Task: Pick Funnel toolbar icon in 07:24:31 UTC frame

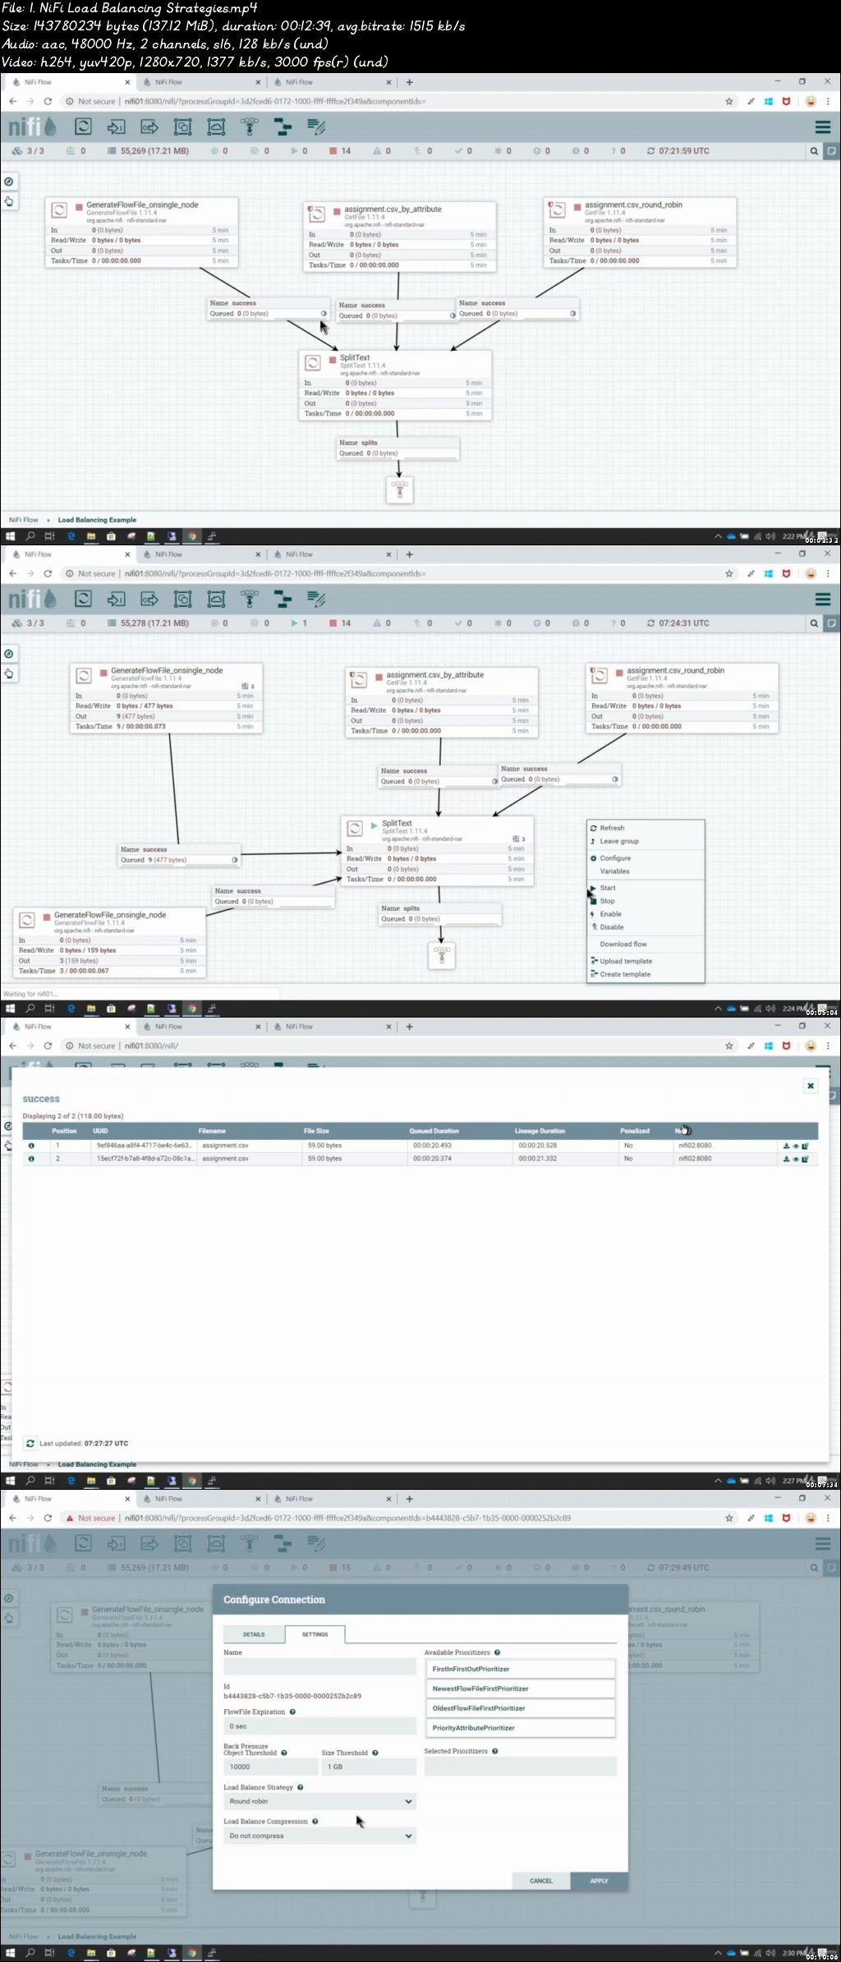Action: click(x=250, y=599)
